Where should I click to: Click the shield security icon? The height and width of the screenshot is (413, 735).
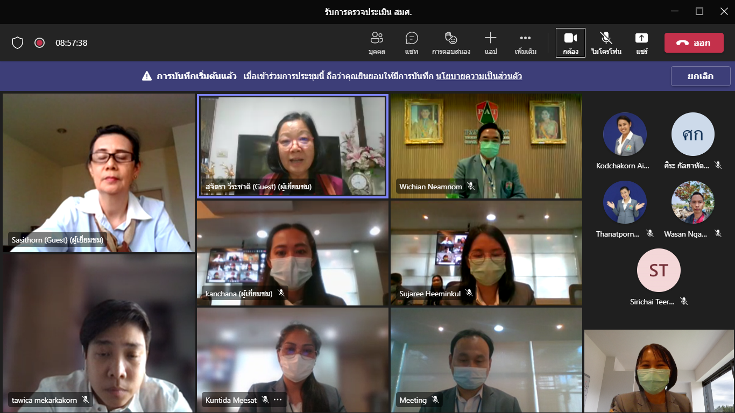coord(18,43)
